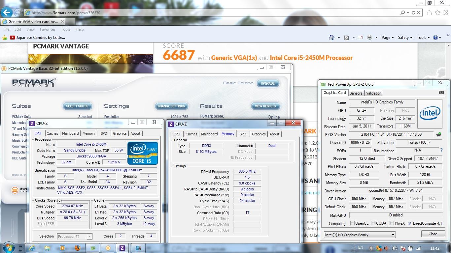Follow the Intel Core i5-2450M Processor link
This screenshot has width=451, height=253.
click(x=311, y=58)
